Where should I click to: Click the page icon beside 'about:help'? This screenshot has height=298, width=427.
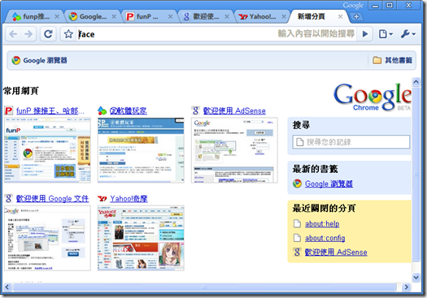click(297, 224)
